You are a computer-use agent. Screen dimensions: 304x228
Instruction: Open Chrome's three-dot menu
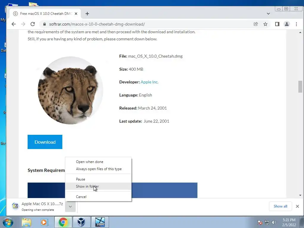(296, 24)
